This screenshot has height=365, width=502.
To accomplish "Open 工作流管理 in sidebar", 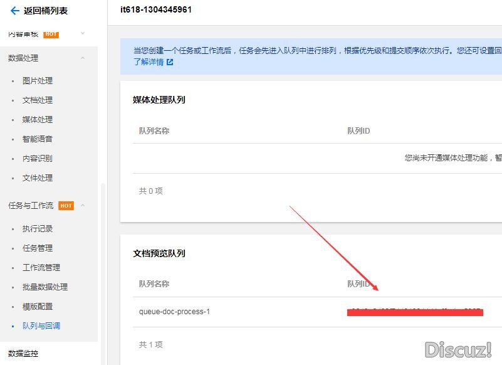I will pyautogui.click(x=41, y=268).
